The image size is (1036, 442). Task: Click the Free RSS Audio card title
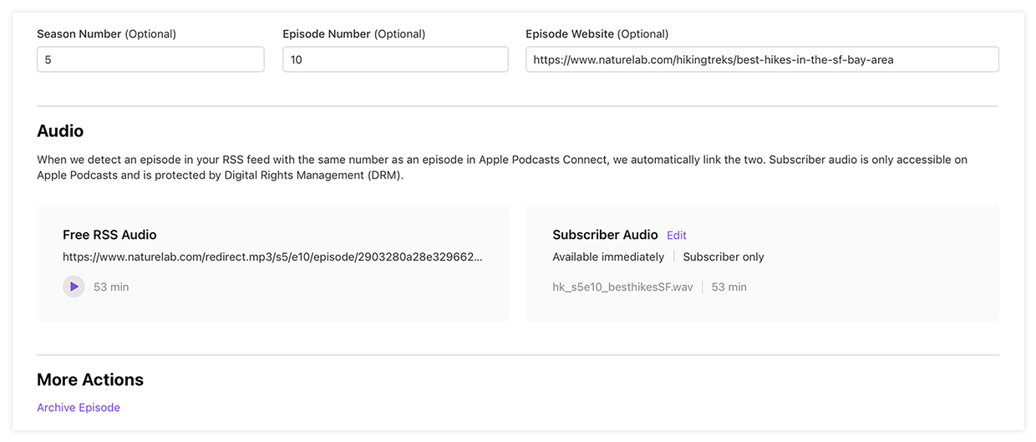(x=109, y=235)
